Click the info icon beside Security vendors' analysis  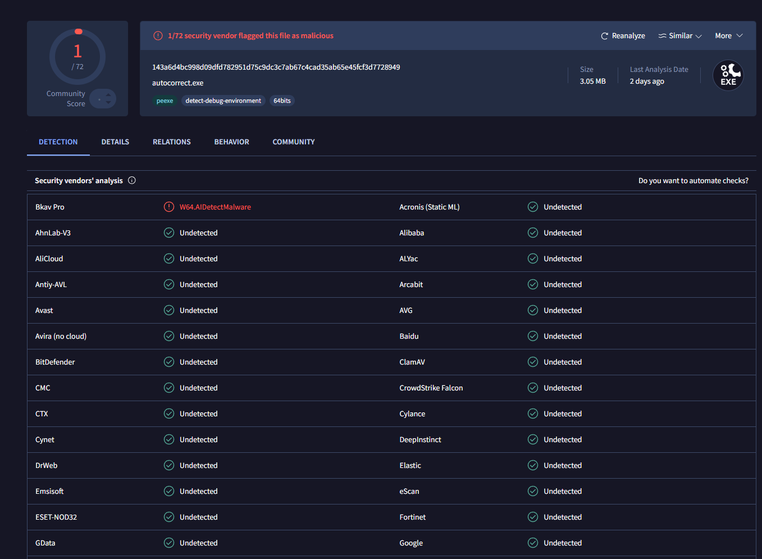click(132, 180)
